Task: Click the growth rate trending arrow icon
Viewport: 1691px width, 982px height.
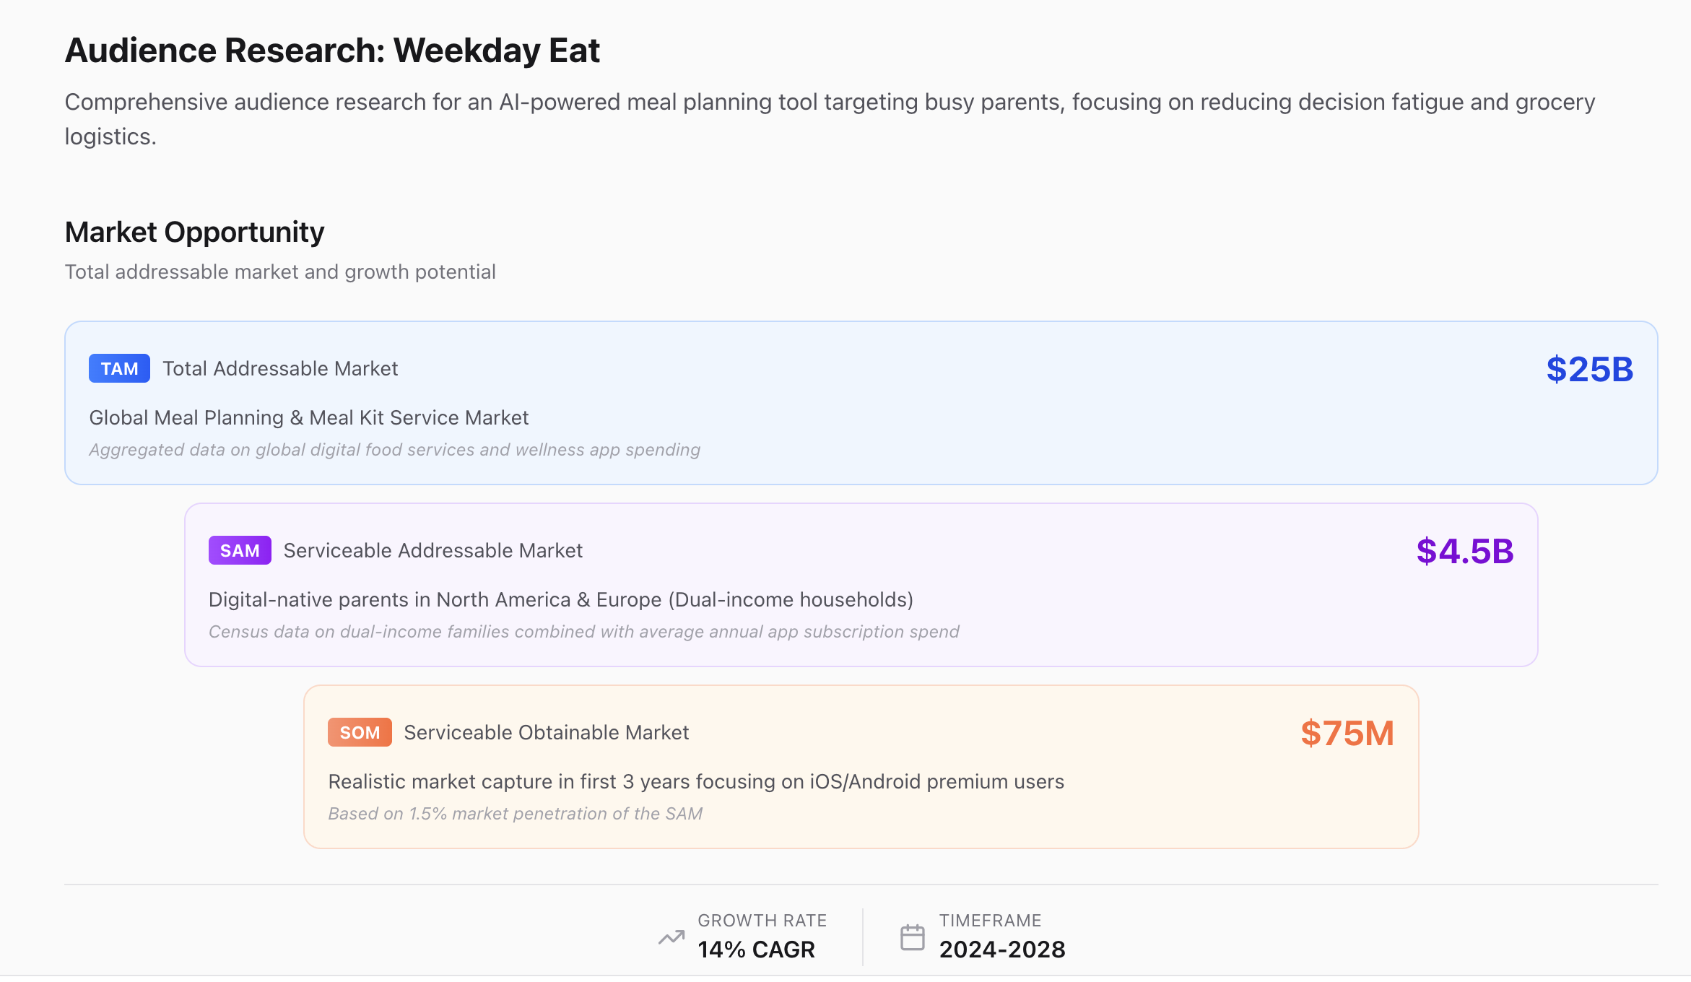Action: pyautogui.click(x=671, y=937)
